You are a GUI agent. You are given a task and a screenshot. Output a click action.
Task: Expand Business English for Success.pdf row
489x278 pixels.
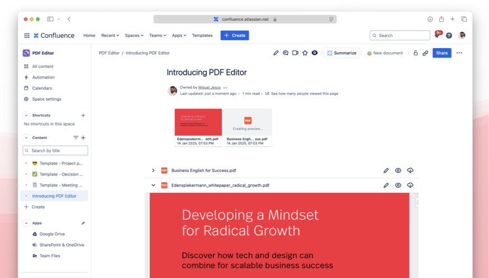pos(153,170)
